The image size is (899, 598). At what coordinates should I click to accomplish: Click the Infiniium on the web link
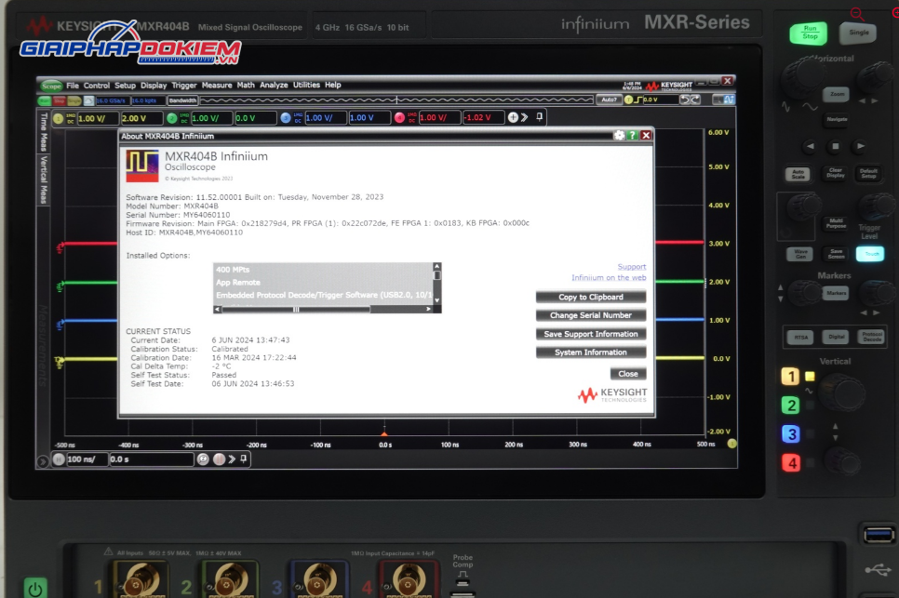tap(609, 278)
